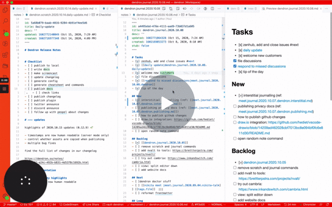Check the open random note command checkbox
The height and width of the screenshot is (207, 332).
235,139
